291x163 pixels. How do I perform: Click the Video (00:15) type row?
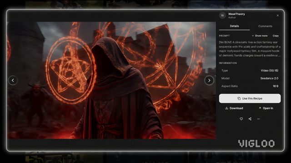point(250,71)
